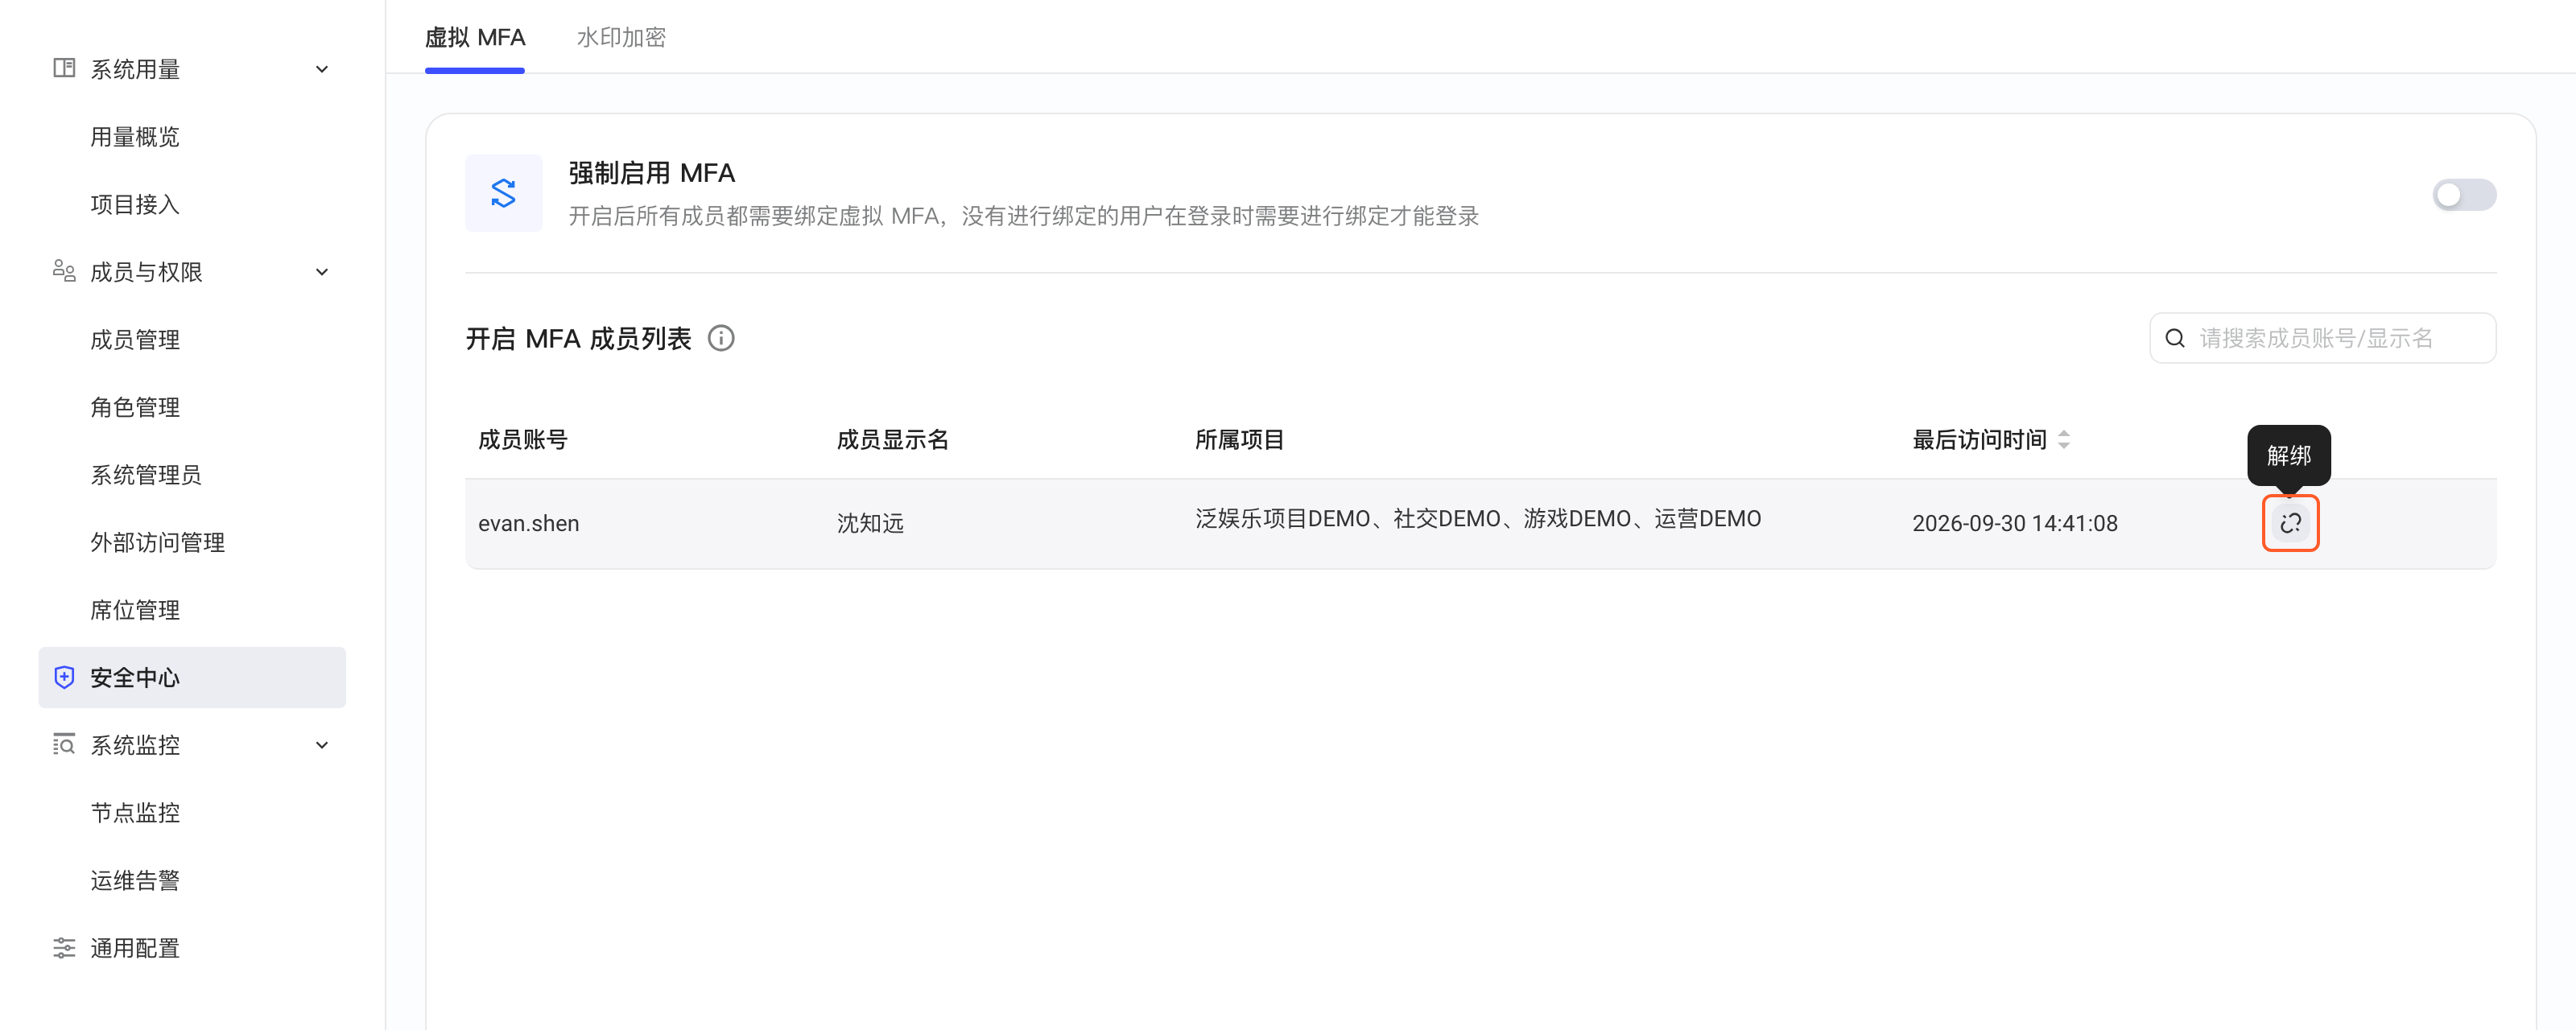Open 通用配置 in the sidebar
The width and height of the screenshot is (2576, 1030).
[135, 948]
